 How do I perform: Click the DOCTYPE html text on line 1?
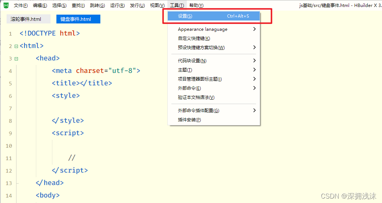point(50,33)
